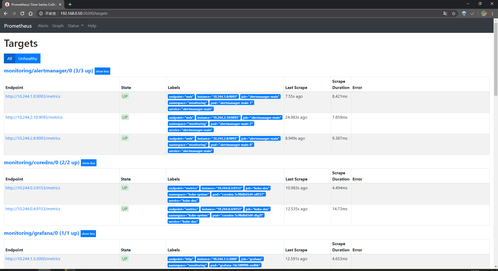
Task: Click the 8.421ms scrape duration value
Action: [340, 96]
